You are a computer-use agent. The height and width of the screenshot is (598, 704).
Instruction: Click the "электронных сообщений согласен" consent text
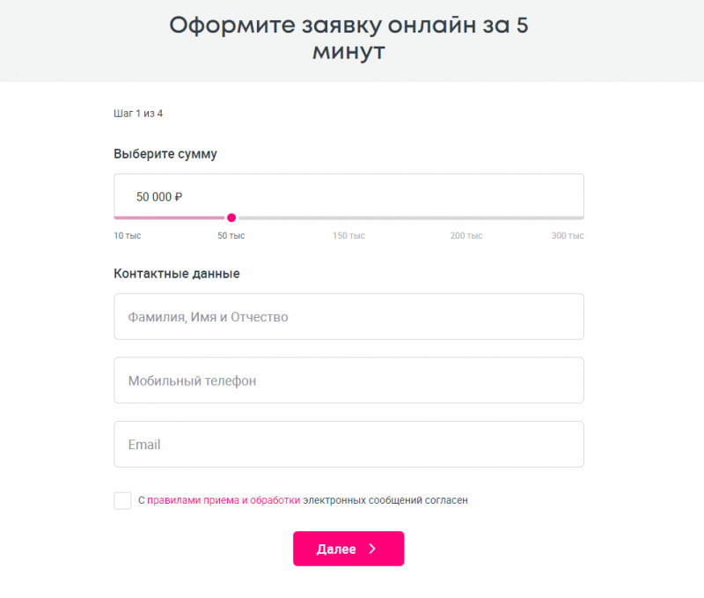[x=385, y=500]
